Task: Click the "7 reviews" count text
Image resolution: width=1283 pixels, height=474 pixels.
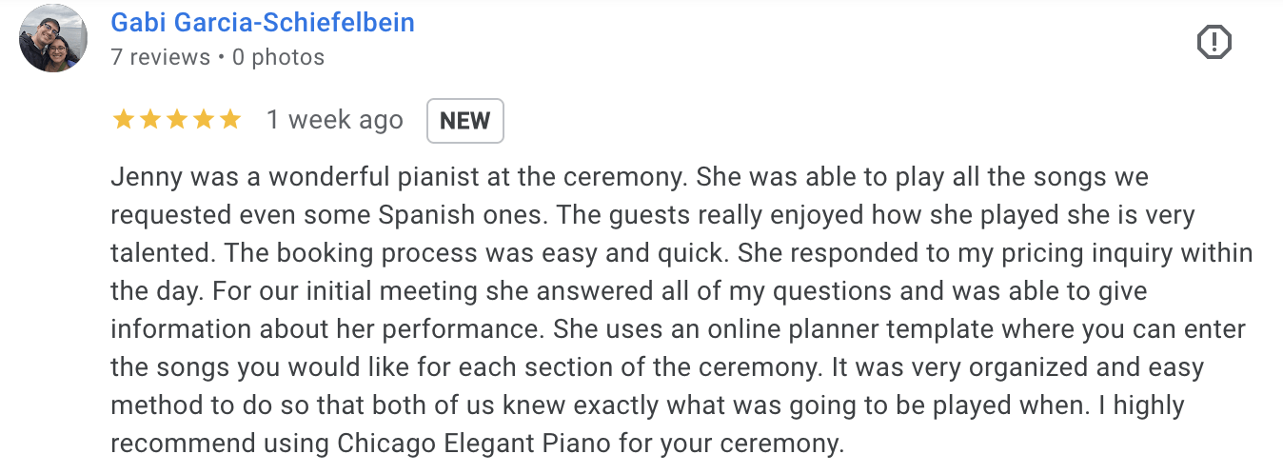Action: [x=160, y=57]
